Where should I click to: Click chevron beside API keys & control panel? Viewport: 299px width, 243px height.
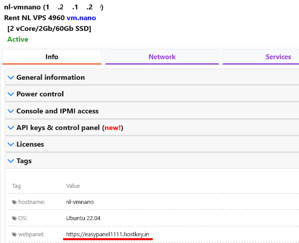(x=11, y=128)
